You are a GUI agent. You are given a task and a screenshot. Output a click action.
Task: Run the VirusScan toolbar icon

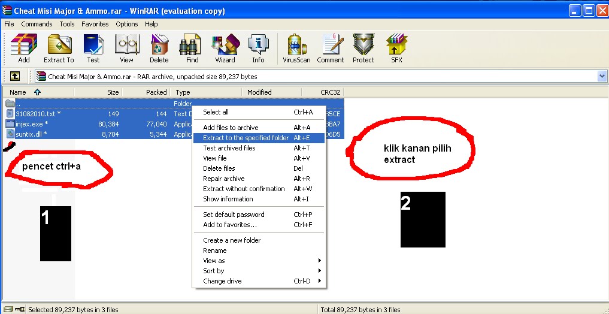coord(297,44)
